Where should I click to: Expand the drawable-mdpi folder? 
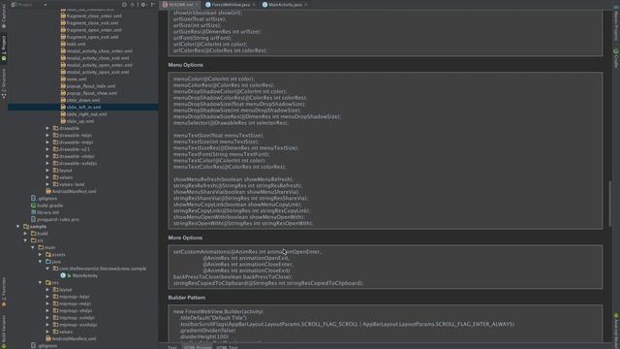pyautogui.click(x=47, y=143)
